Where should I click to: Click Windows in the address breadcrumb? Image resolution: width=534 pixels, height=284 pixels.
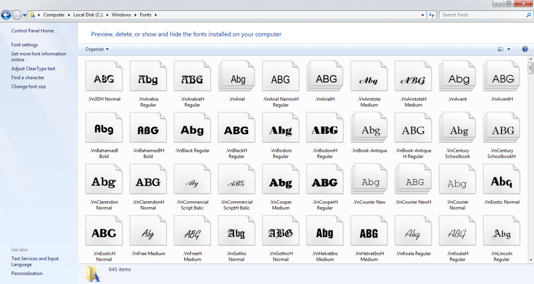point(122,15)
